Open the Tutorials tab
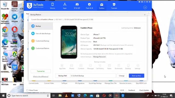 pyautogui.click(x=114, y=6)
